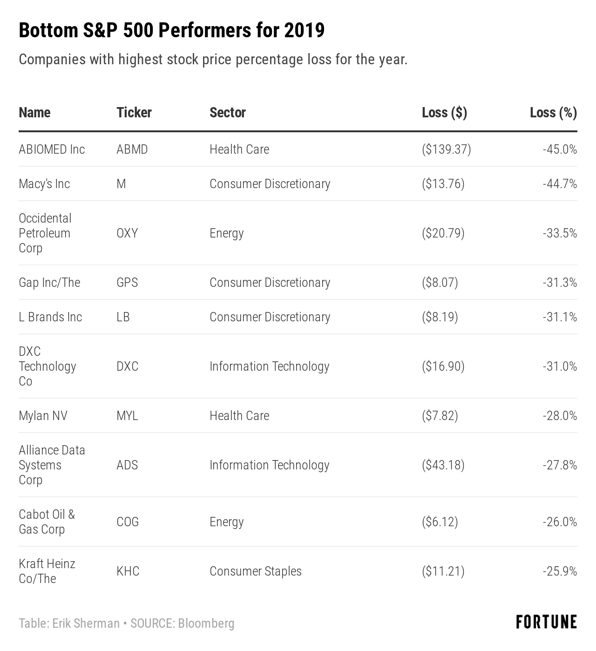Select the Consumer Staples sector cell
Viewport: 596px width, 651px height.
tap(255, 571)
